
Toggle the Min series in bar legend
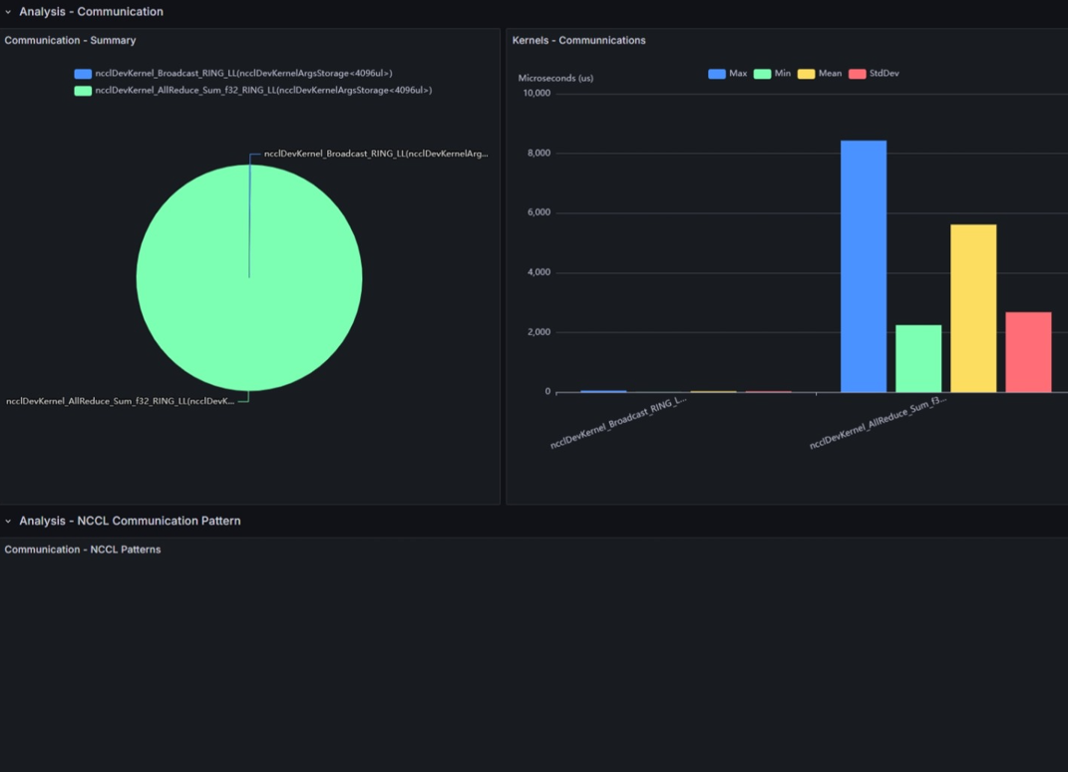tap(783, 74)
